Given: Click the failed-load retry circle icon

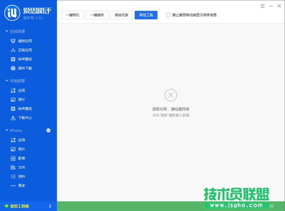Looking at the screenshot, I should click(171, 95).
